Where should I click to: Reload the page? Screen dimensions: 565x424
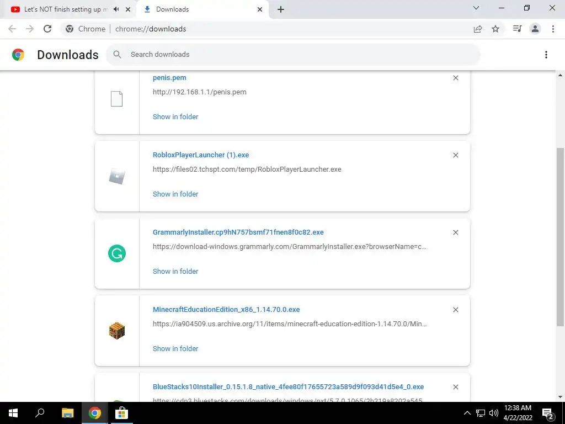coord(47,29)
